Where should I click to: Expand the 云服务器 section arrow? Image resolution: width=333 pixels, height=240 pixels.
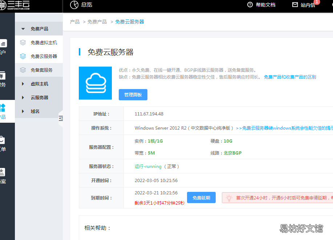(23, 98)
